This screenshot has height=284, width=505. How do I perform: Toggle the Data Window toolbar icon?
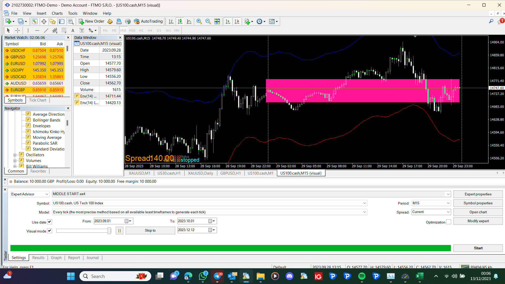(x=44, y=22)
